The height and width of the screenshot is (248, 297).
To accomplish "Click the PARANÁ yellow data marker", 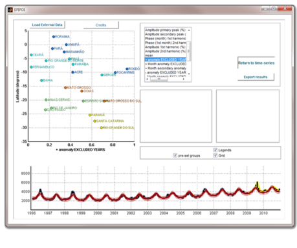I will tap(90, 115).
